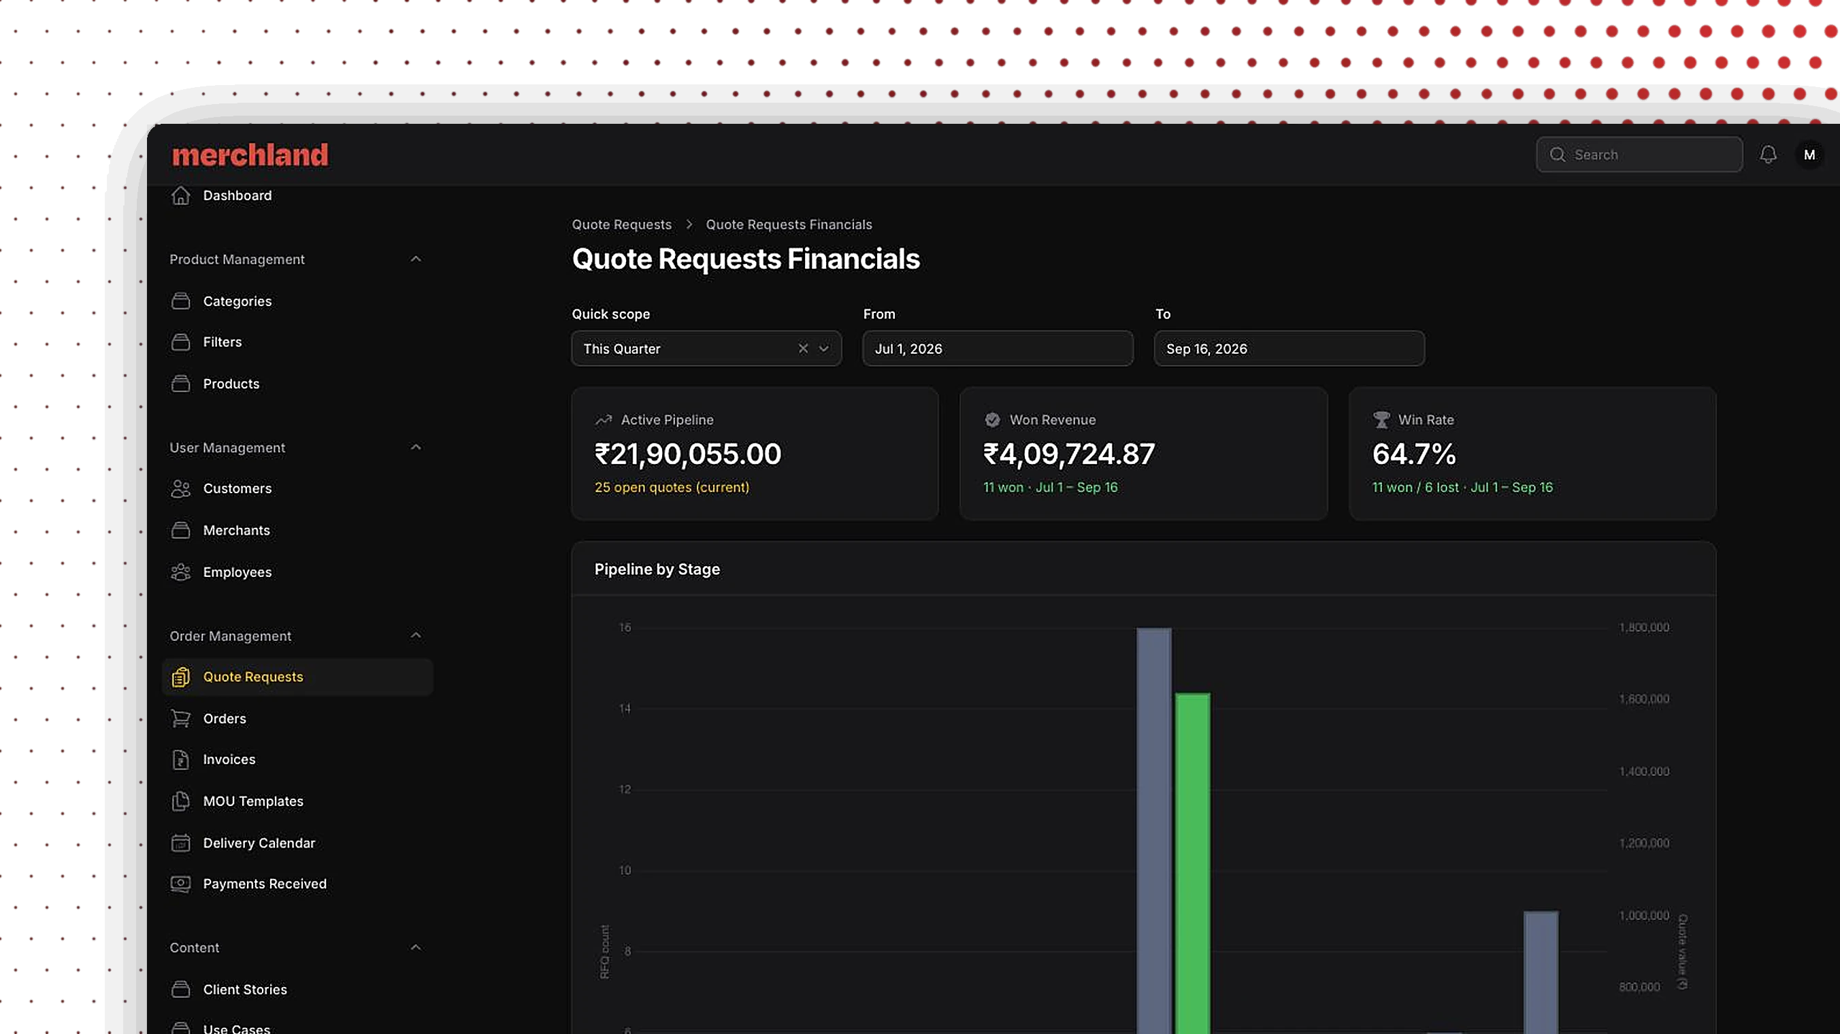Click the ₹21,90,055.00 Active Pipeline value
The image size is (1840, 1034).
click(x=688, y=454)
